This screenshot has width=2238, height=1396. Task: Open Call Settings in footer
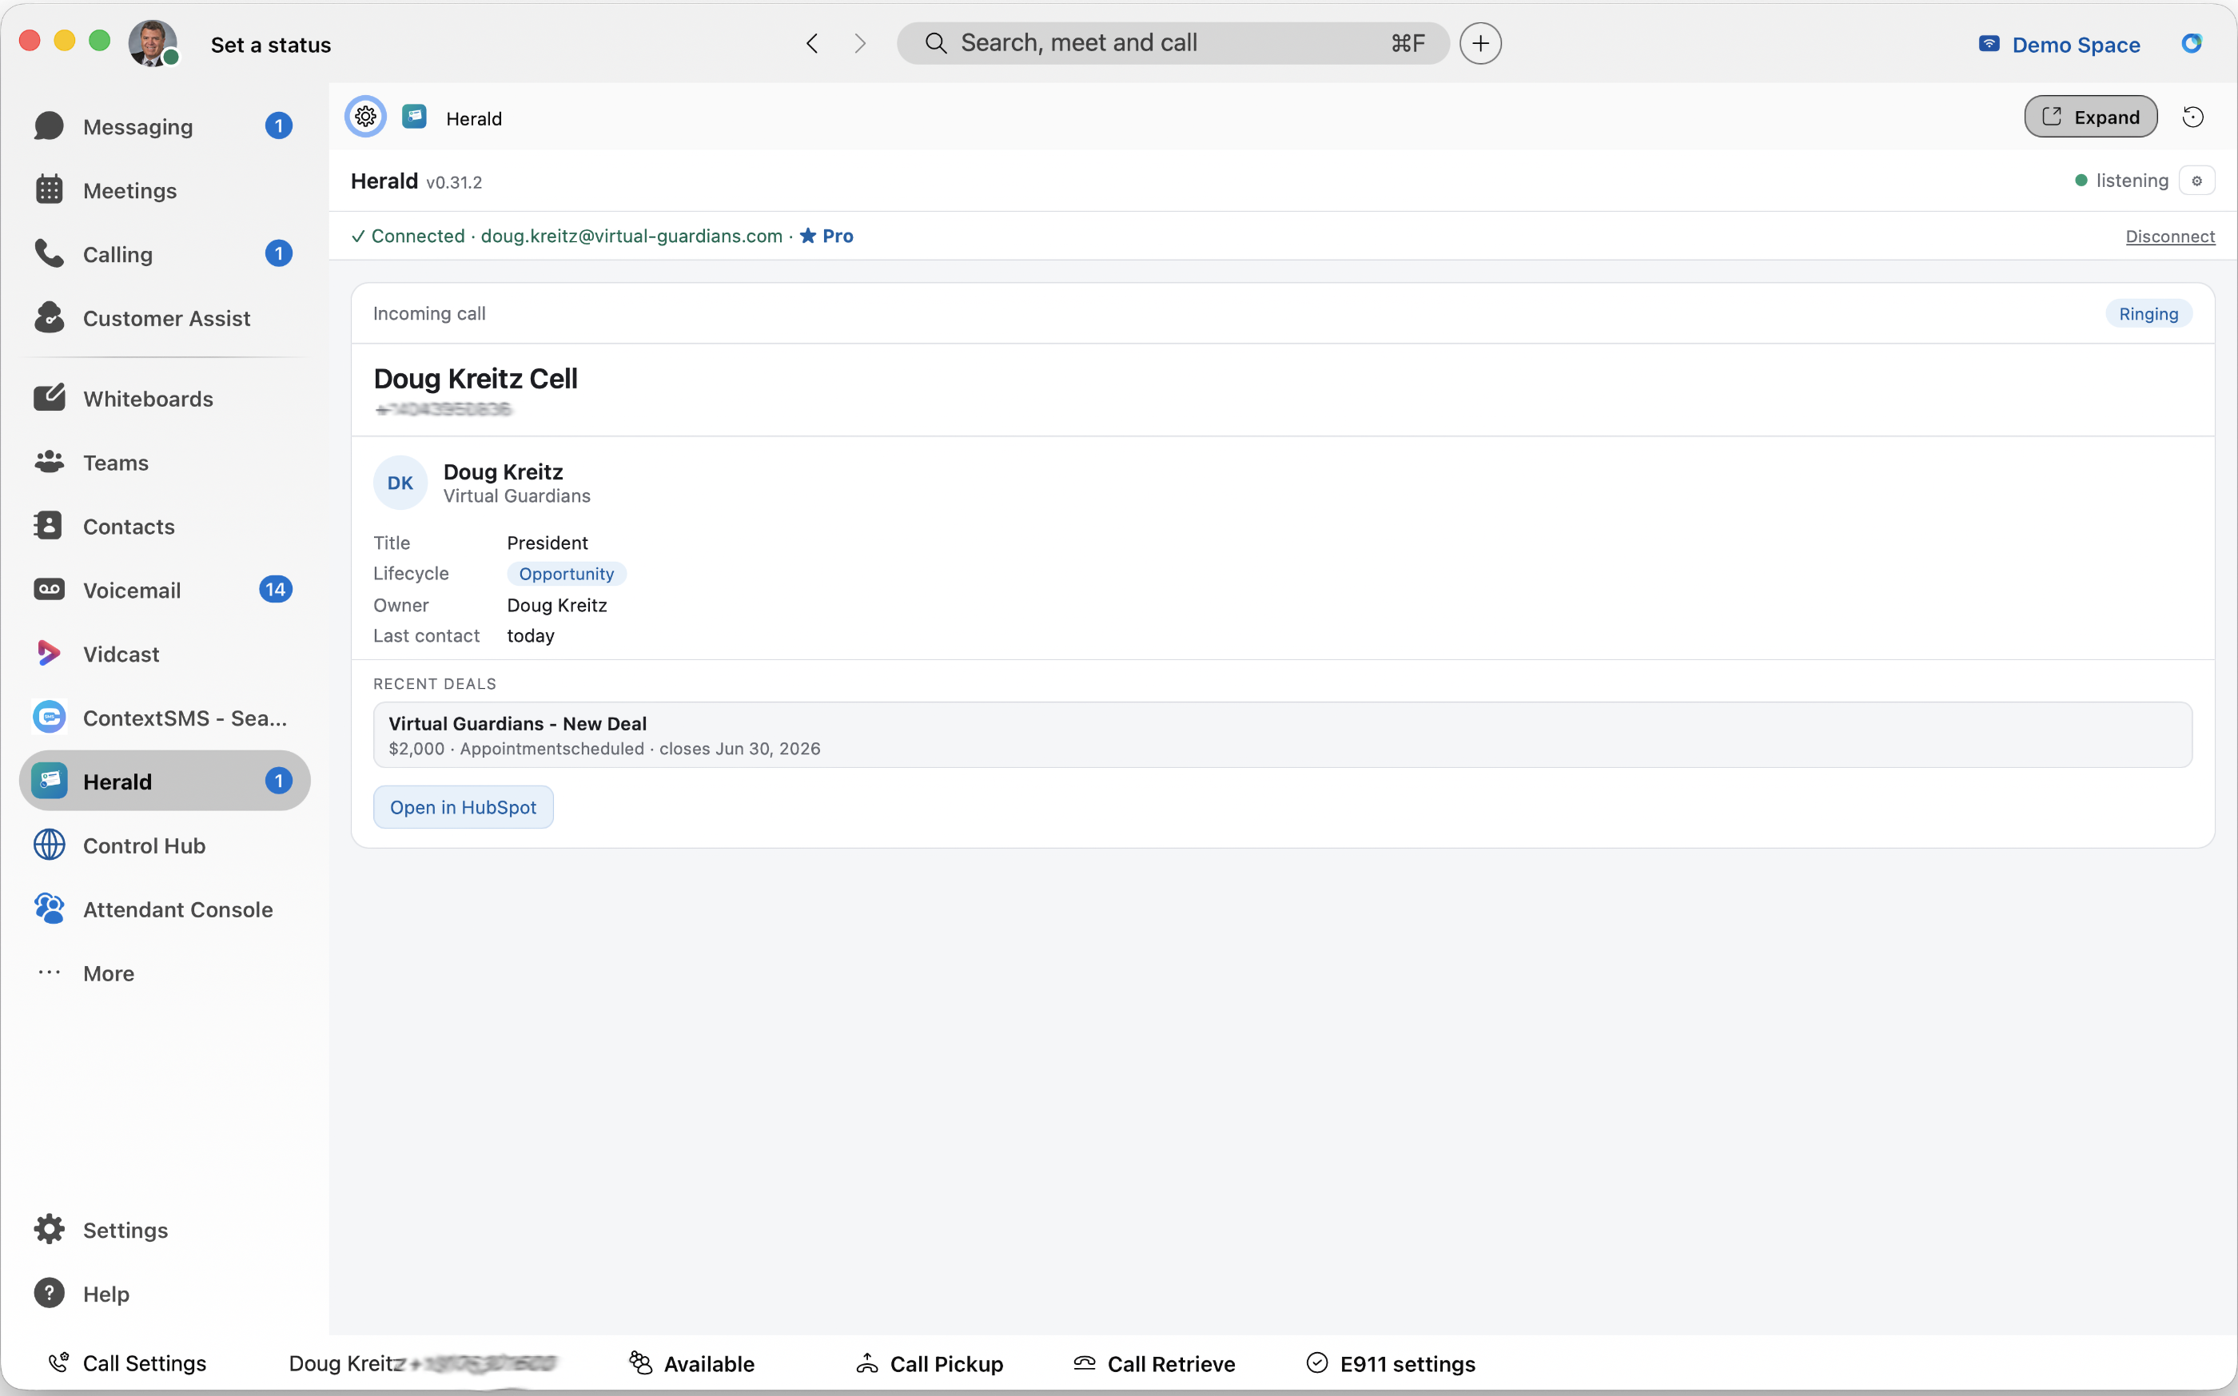coord(127,1364)
